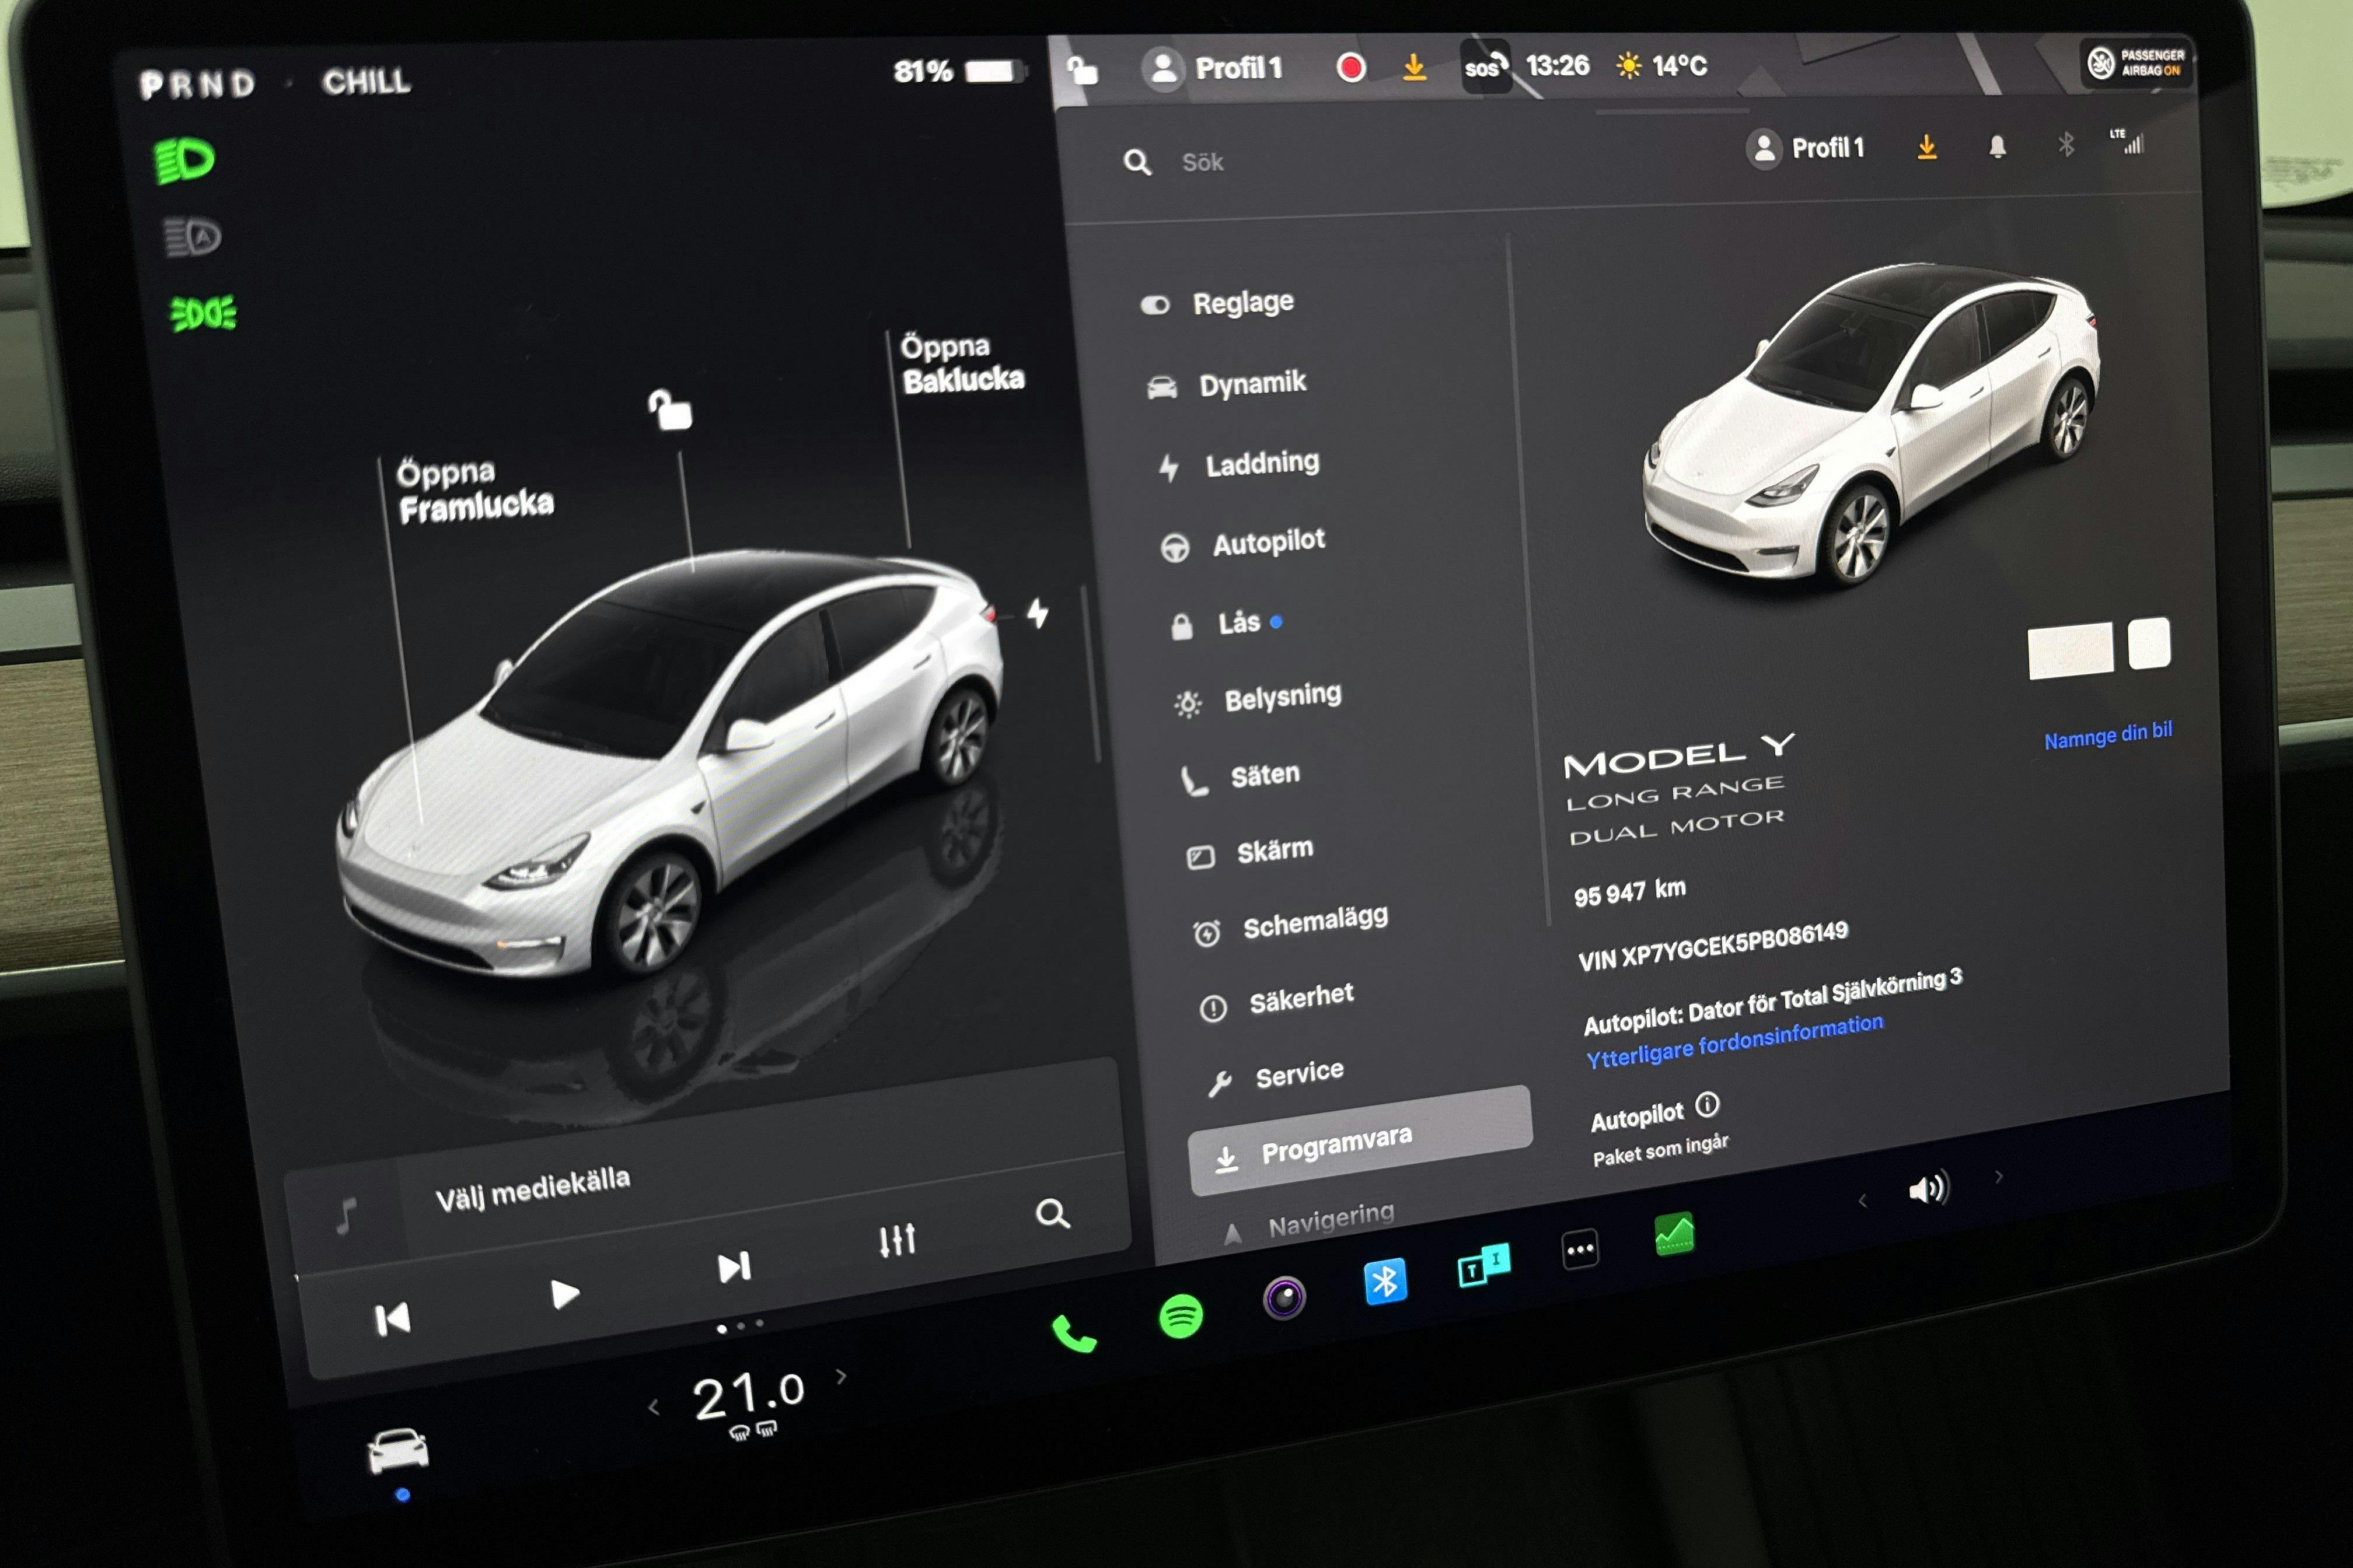The height and width of the screenshot is (1568, 2353).
Task: Open the camera app
Action: [1284, 1298]
